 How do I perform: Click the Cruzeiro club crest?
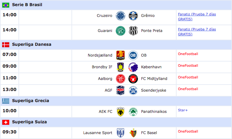[x=120, y=16]
